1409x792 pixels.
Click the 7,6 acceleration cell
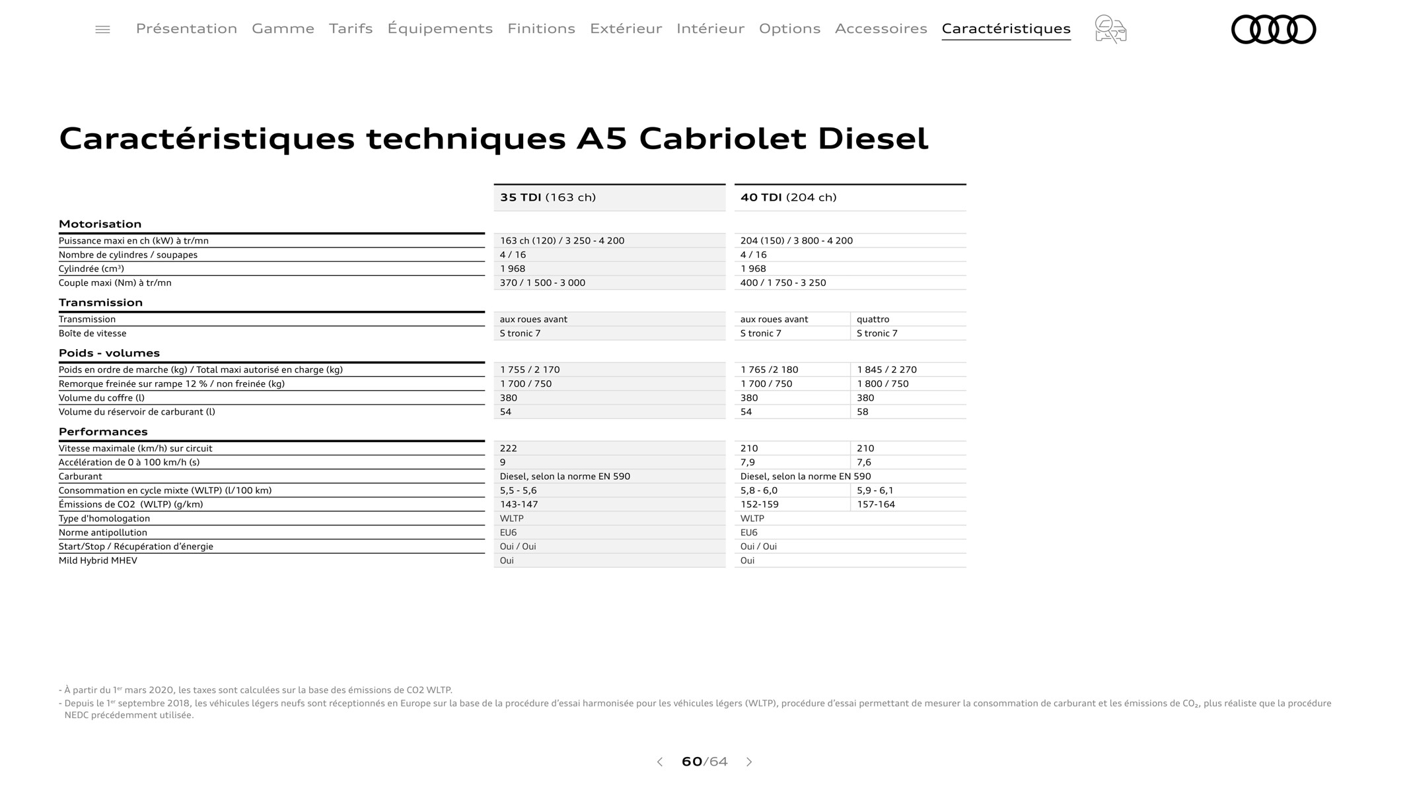pyautogui.click(x=908, y=462)
